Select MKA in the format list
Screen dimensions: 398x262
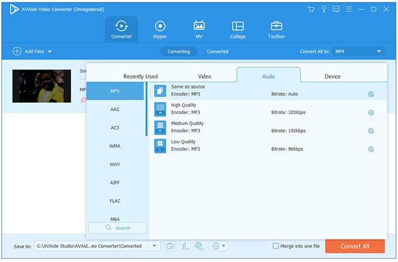(x=115, y=218)
